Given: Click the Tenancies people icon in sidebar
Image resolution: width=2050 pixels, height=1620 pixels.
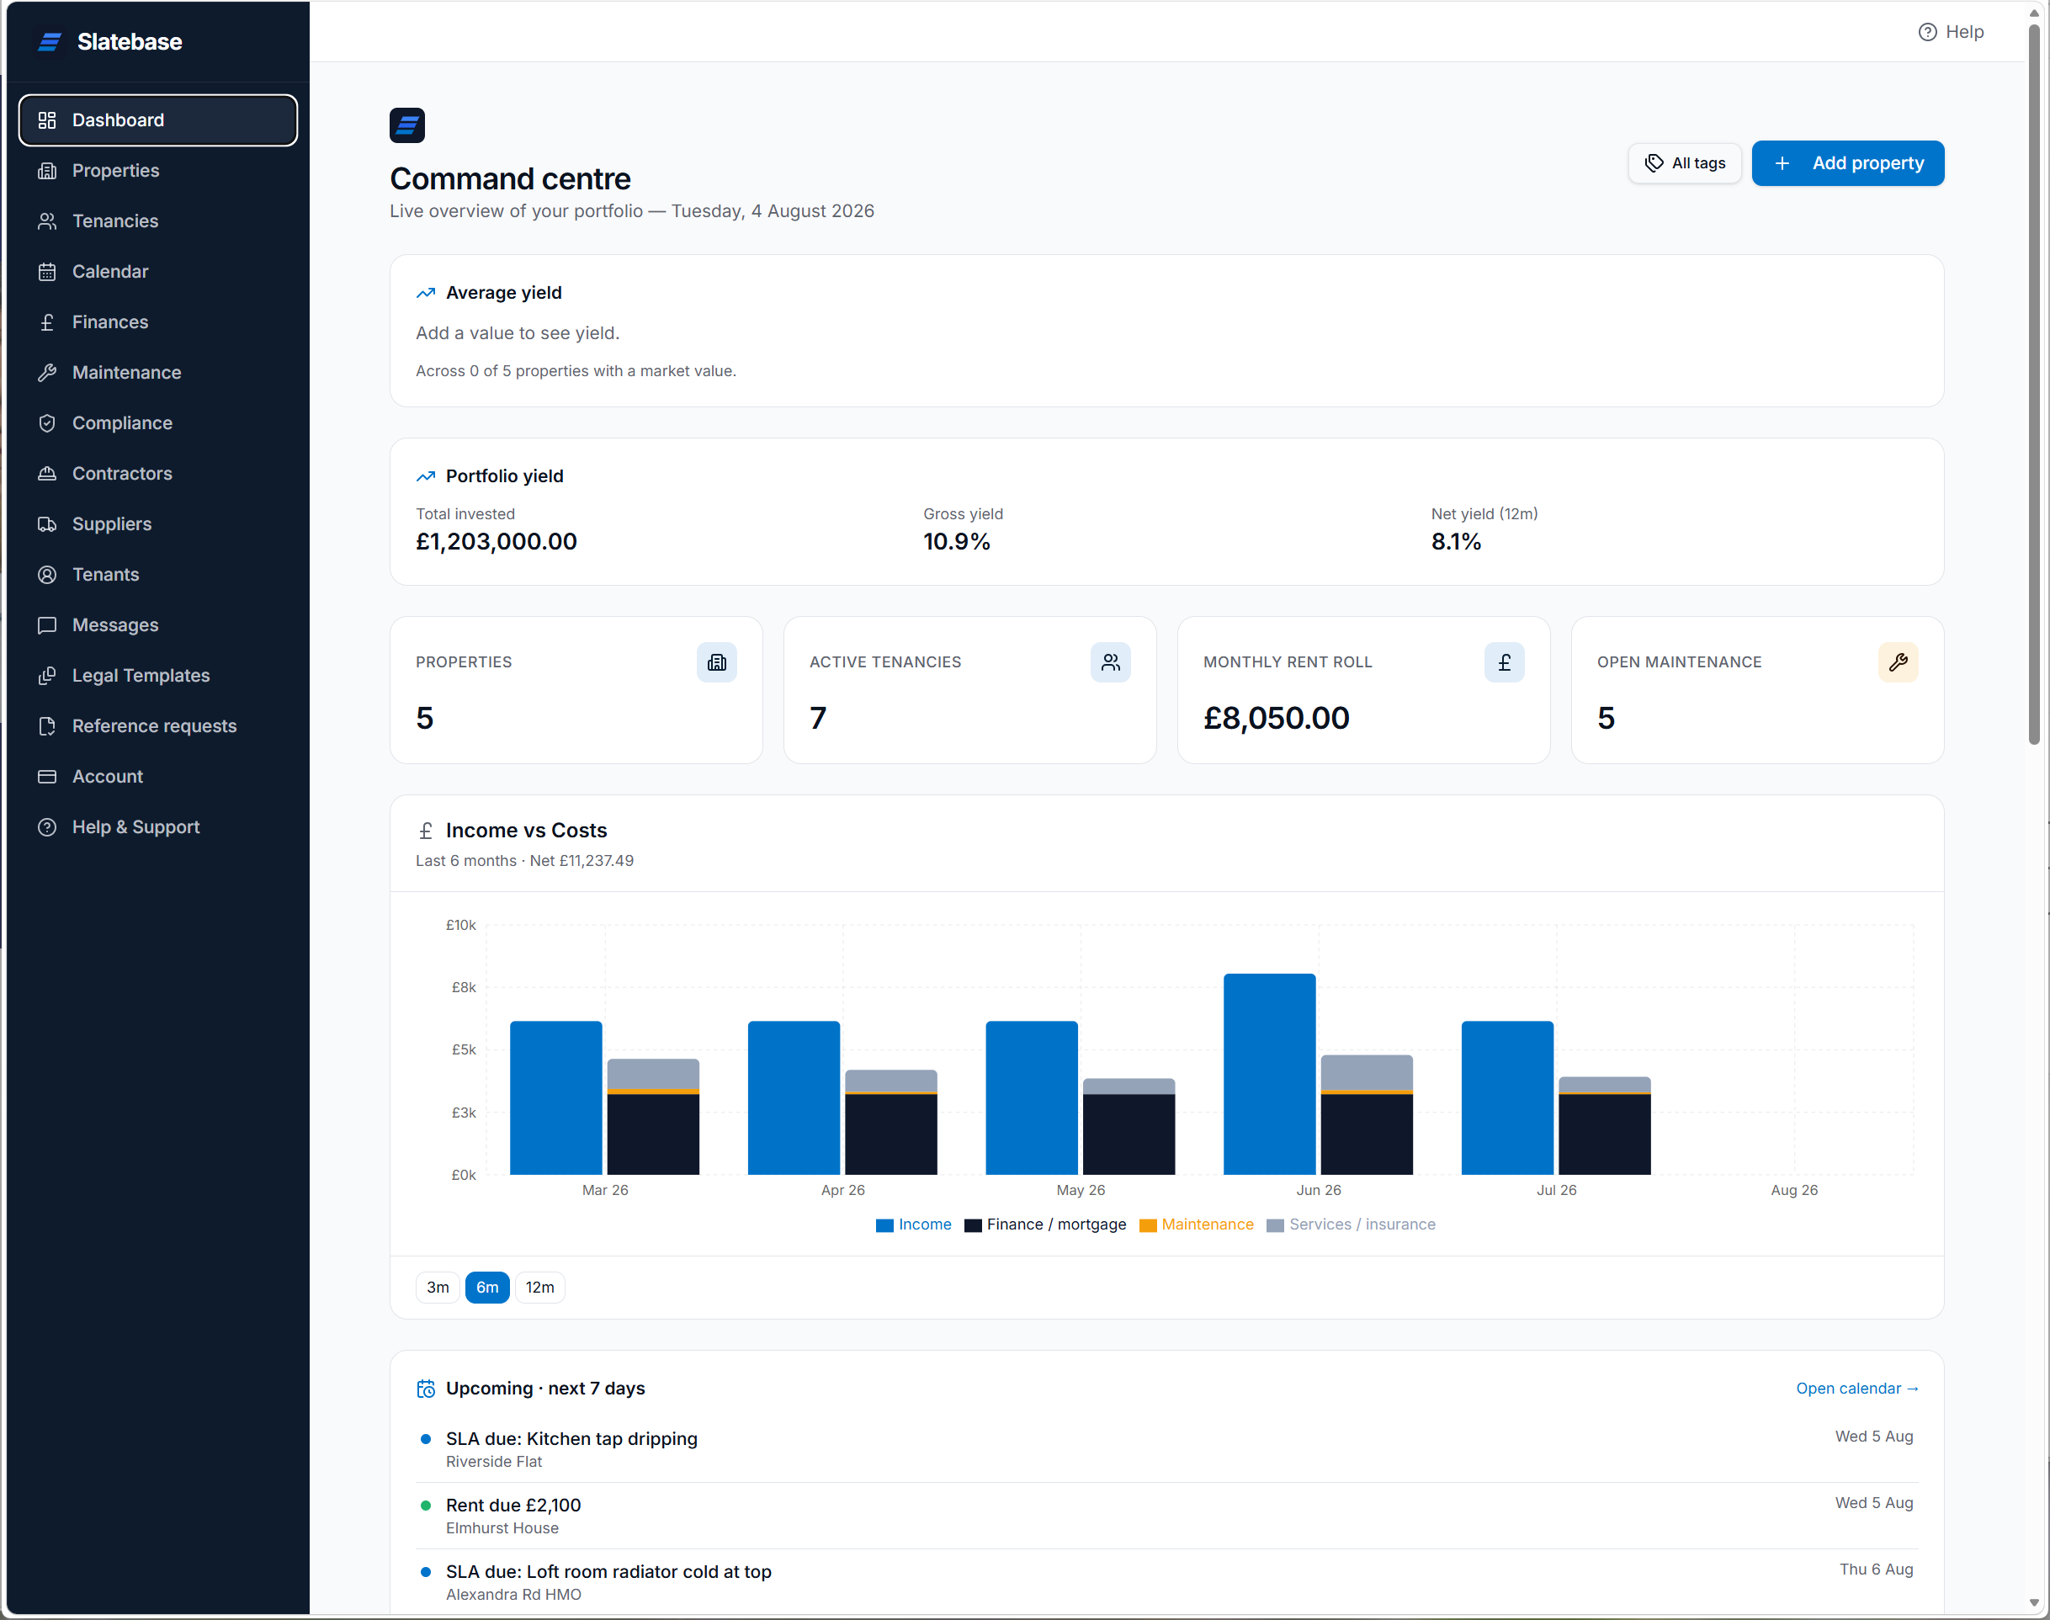Looking at the screenshot, I should tap(46, 221).
